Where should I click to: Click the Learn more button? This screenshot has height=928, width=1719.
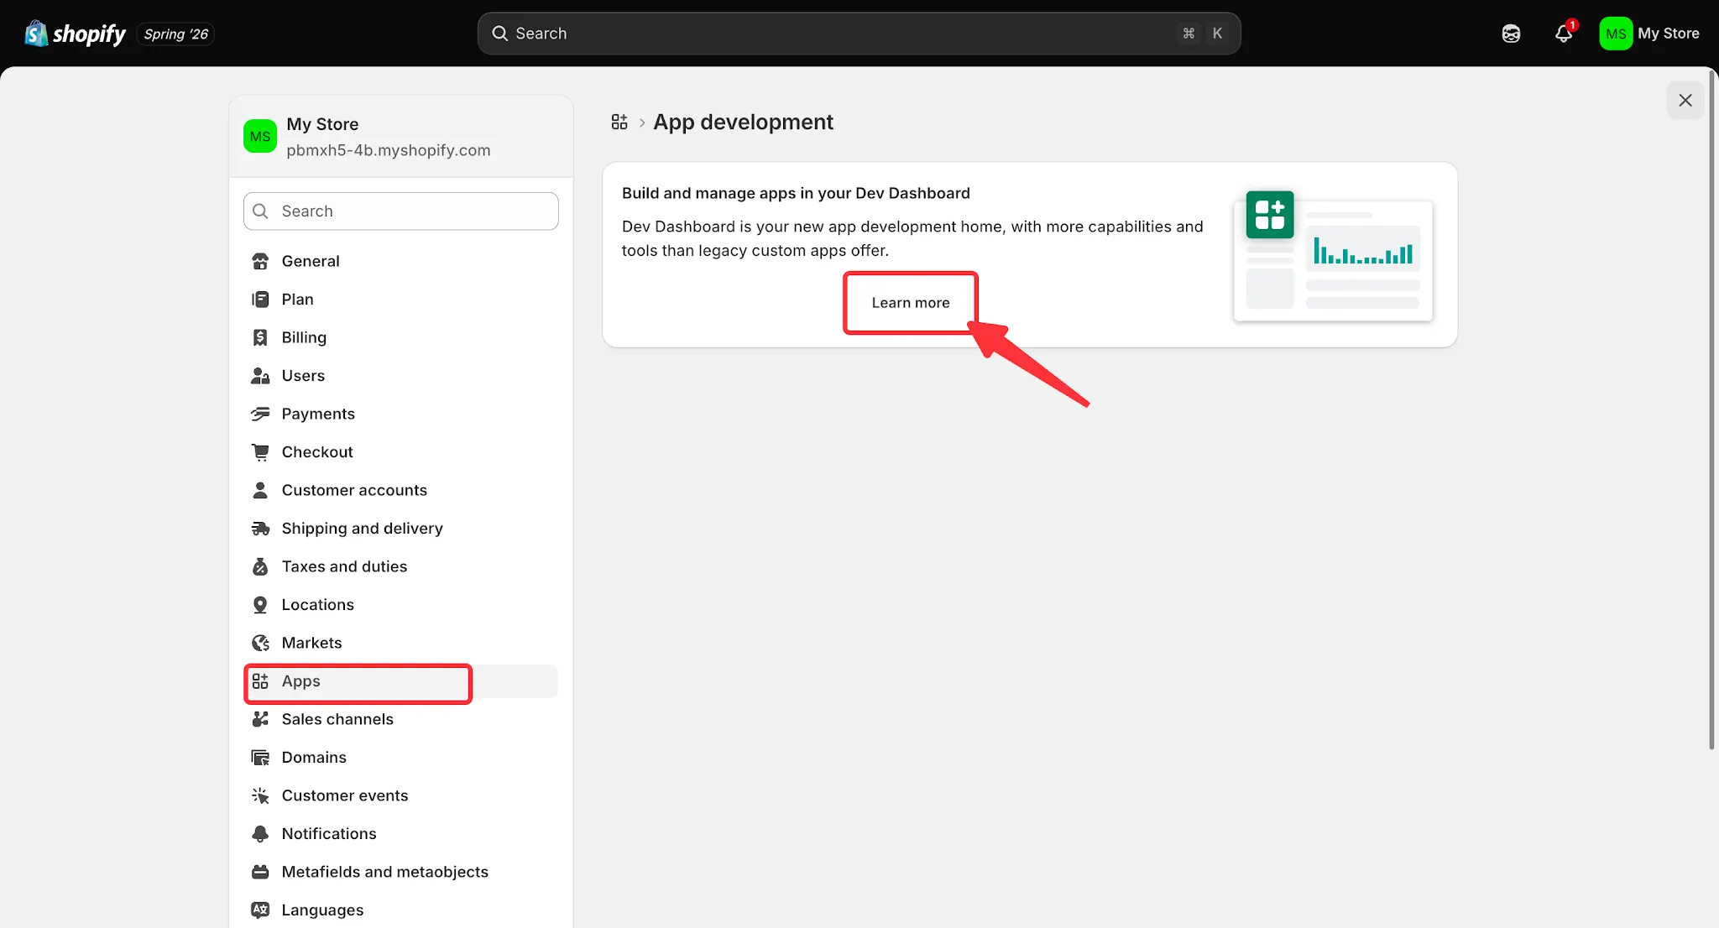[911, 303]
